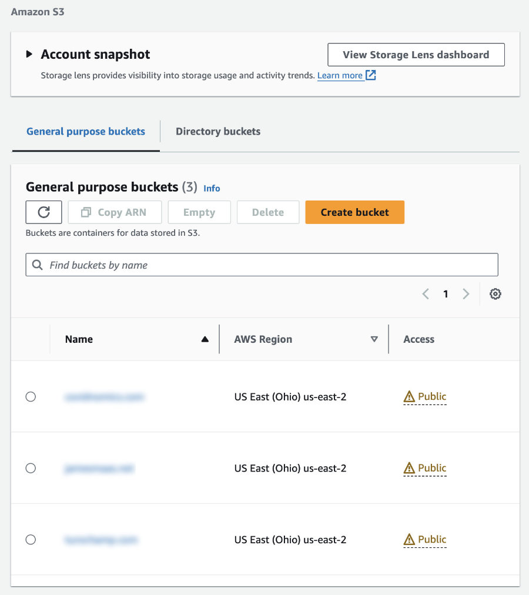Open the Info link beside bucket count
The height and width of the screenshot is (595, 529).
[212, 188]
